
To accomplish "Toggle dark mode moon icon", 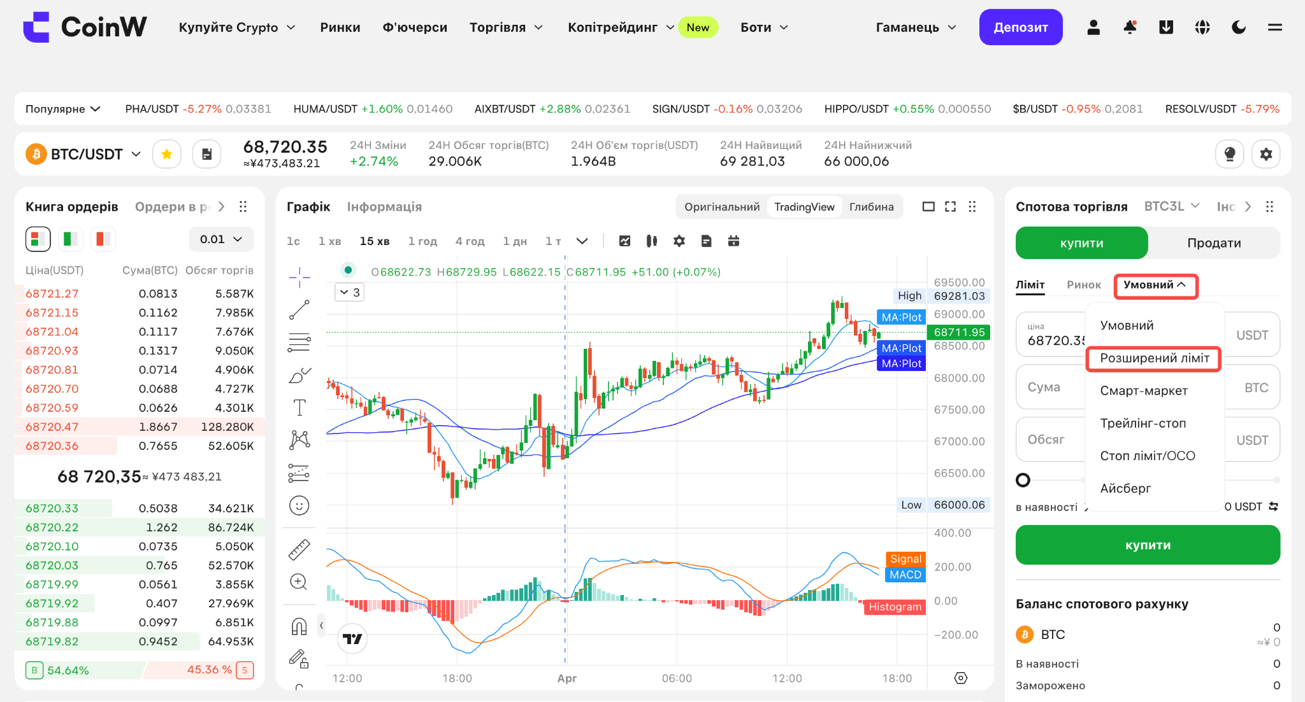I will (1239, 27).
